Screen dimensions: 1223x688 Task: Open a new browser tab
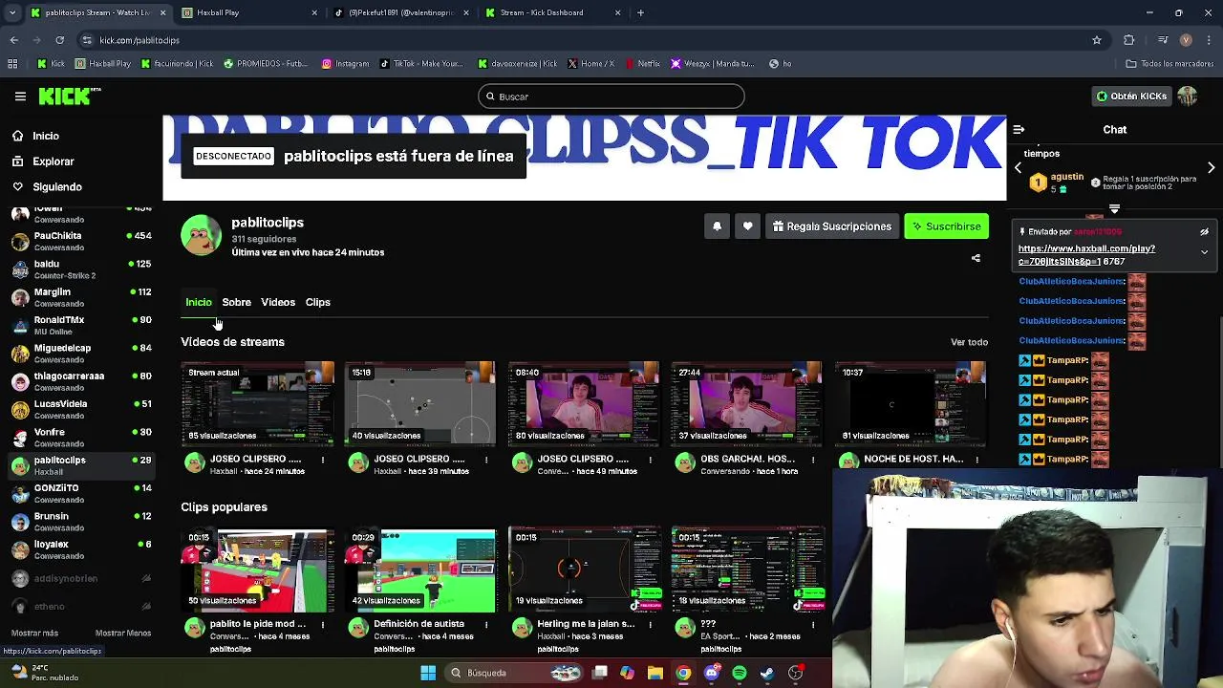tap(640, 12)
